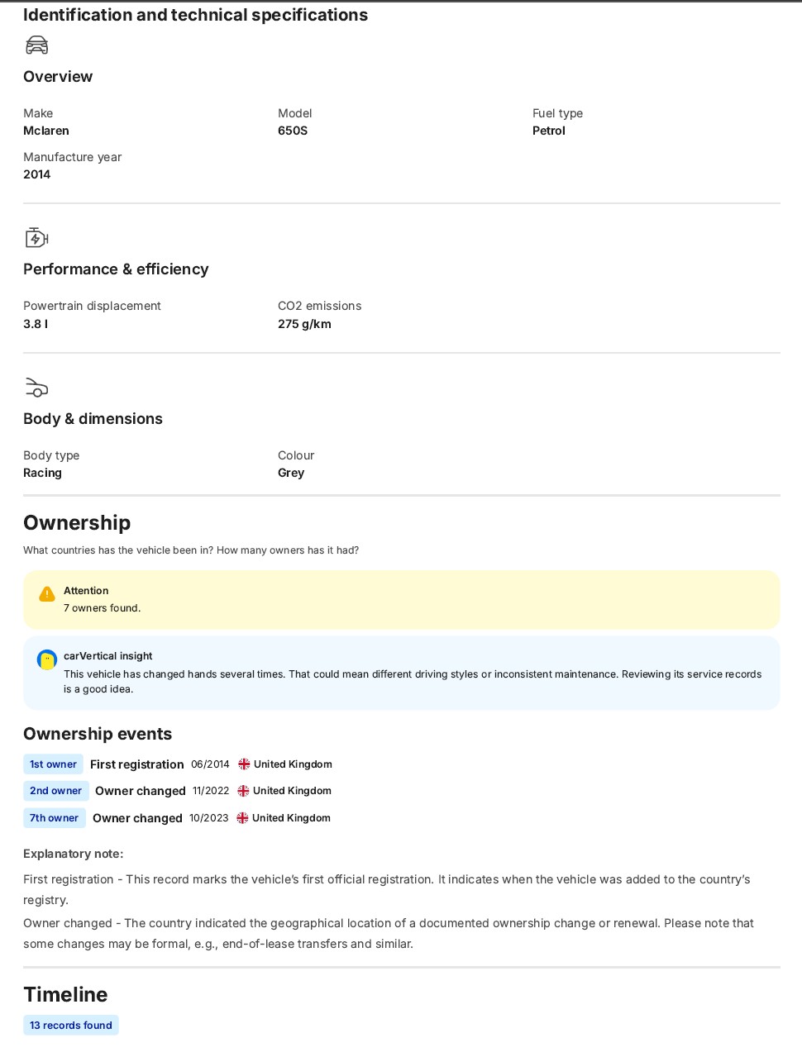This screenshot has width=802, height=1052.
Task: Select the 1st owner badge
Action: 53,764
